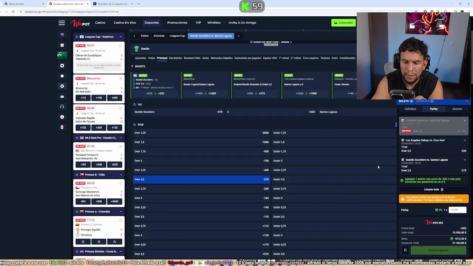
Task: Open the Deportes menu
Action: click(x=152, y=23)
